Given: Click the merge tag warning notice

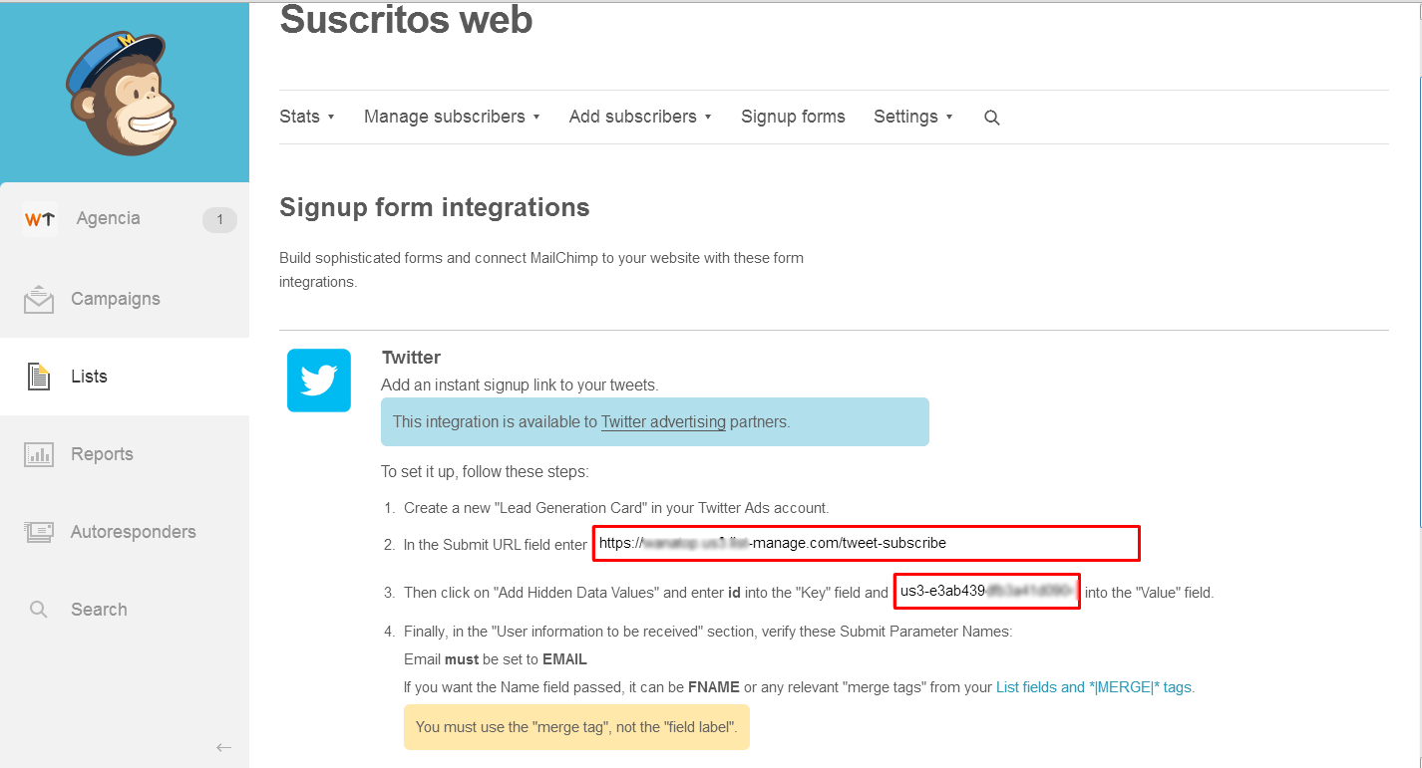Looking at the screenshot, I should (576, 727).
